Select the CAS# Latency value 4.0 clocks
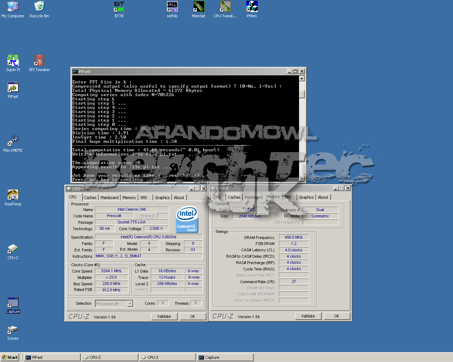 294,250
